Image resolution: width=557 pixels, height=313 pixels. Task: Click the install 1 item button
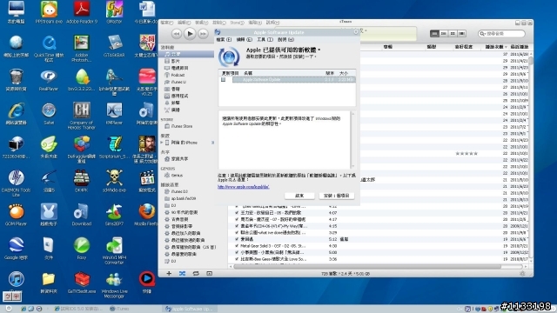pyautogui.click(x=337, y=196)
